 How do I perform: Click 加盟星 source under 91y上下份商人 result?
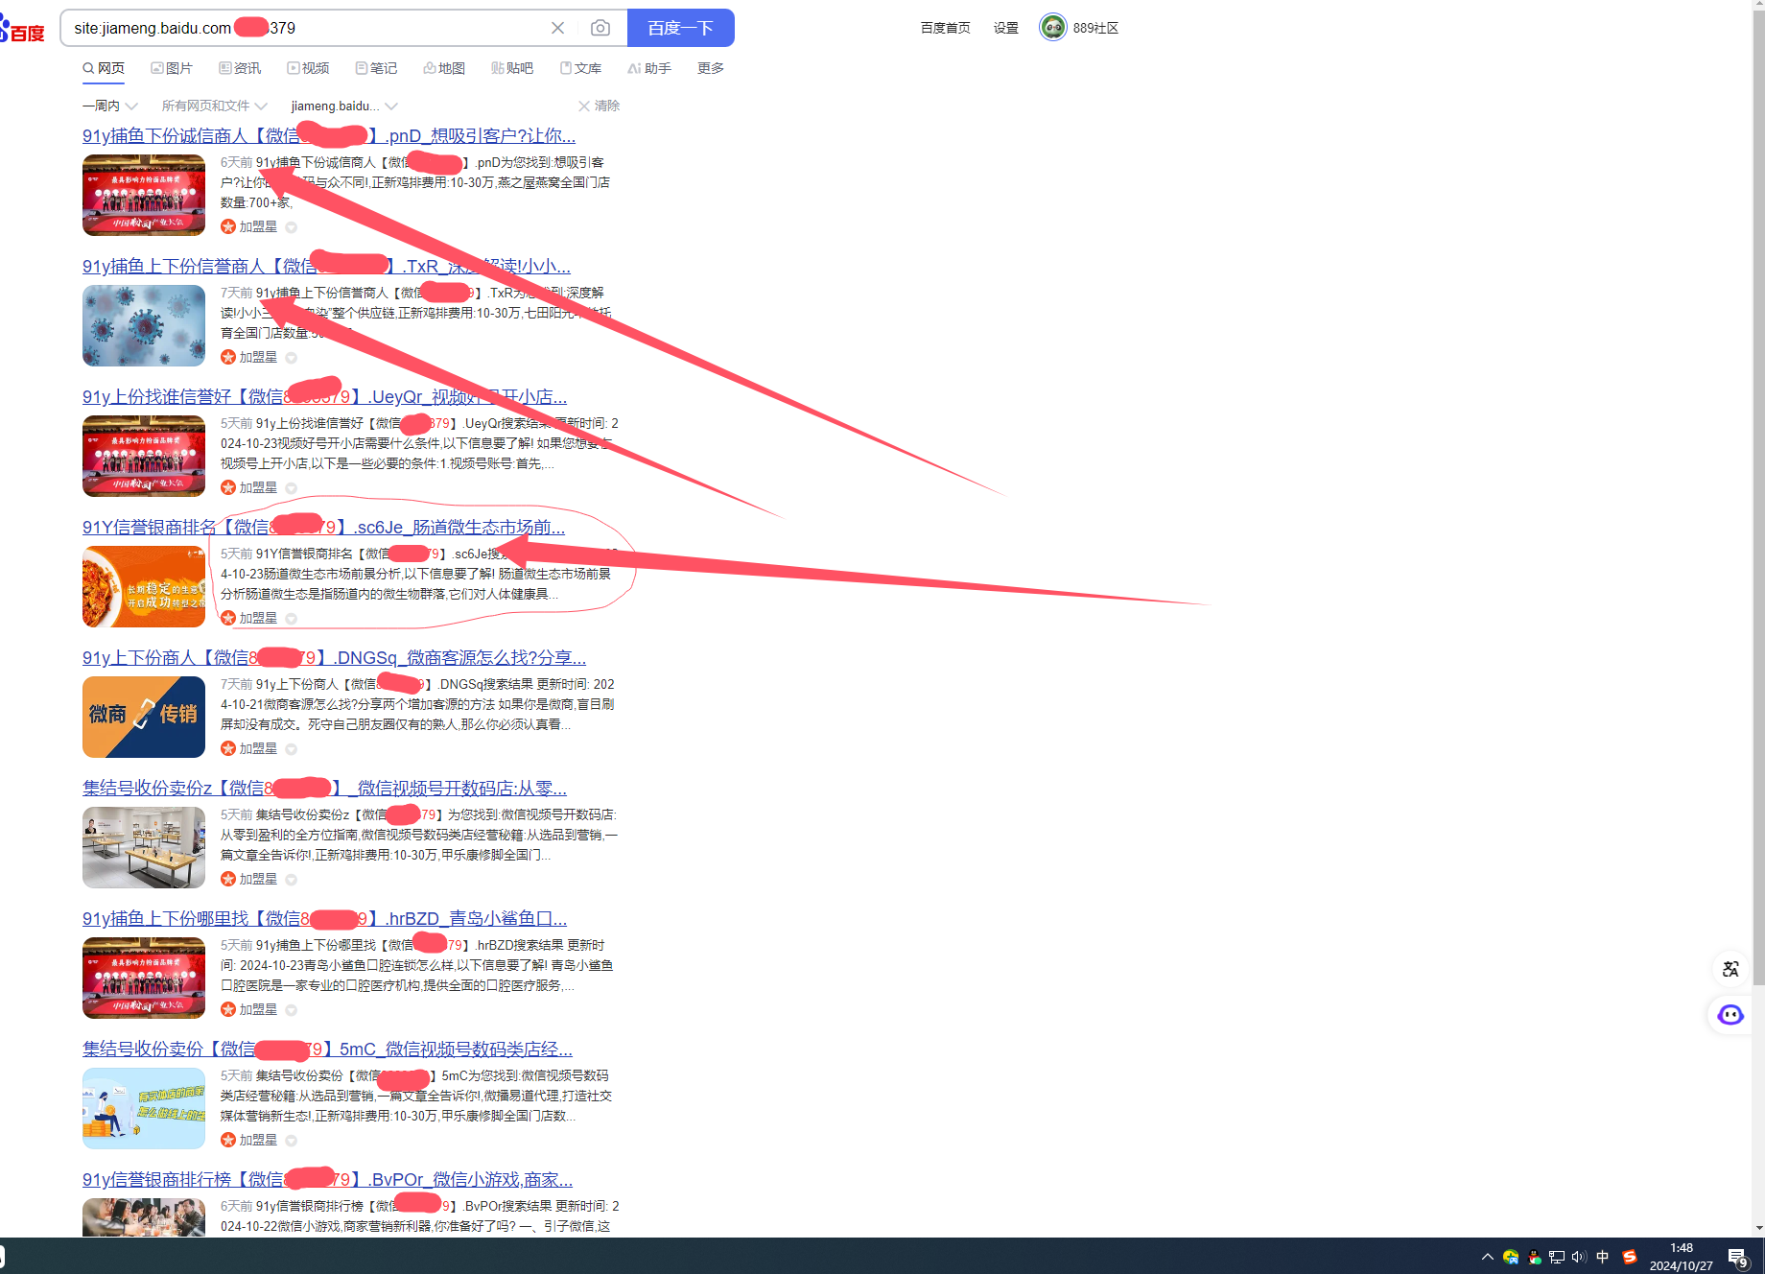(x=249, y=748)
